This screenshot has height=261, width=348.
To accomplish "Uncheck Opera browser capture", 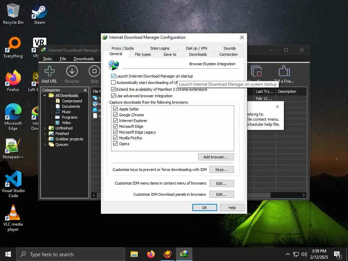I will point(115,144).
